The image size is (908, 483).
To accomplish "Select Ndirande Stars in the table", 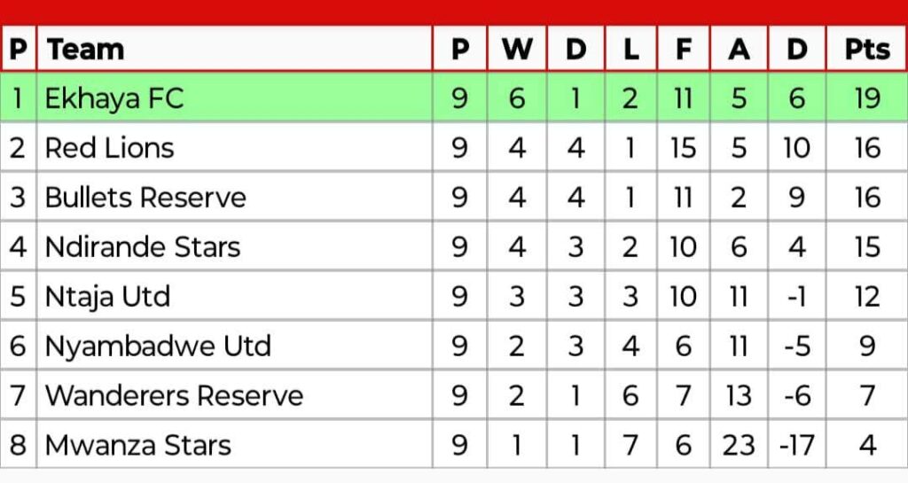I will coord(143,247).
